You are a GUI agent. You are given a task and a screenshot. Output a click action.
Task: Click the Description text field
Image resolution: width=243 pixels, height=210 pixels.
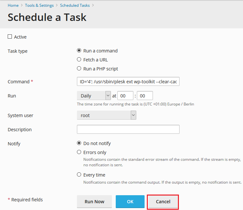click(128, 129)
